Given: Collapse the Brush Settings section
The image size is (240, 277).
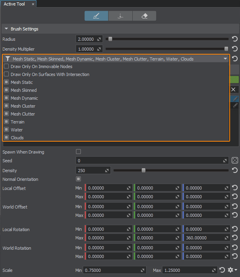Looking at the screenshot, I should 6,29.
